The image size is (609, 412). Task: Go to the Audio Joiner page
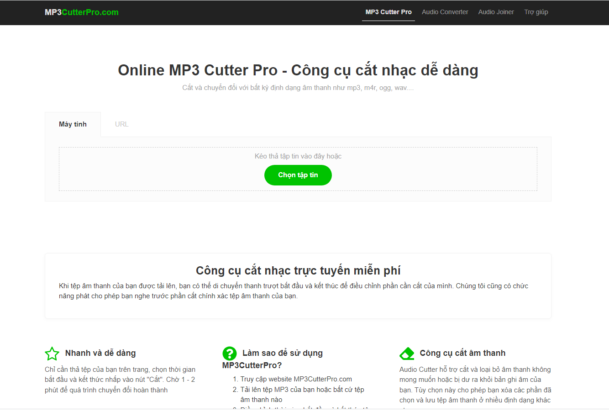pos(496,12)
